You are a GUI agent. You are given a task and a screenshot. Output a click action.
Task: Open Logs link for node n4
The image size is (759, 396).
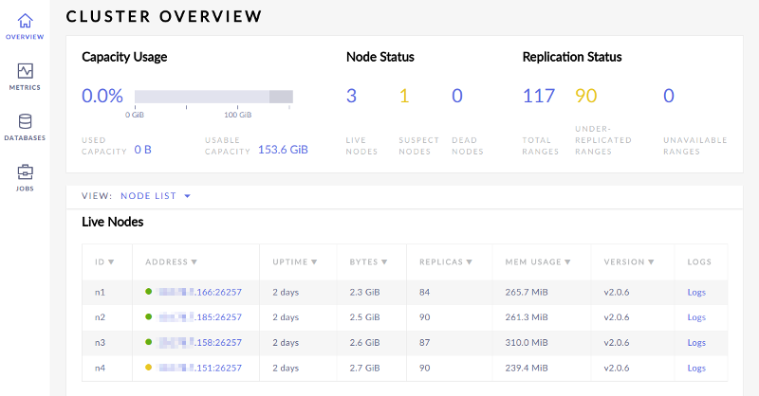696,368
